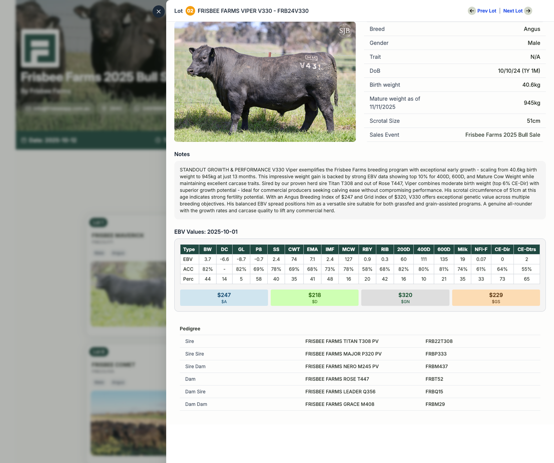Click the Dam row FRISBEE FARMS ROSE T447
This screenshot has height=463, width=554.
(360, 379)
